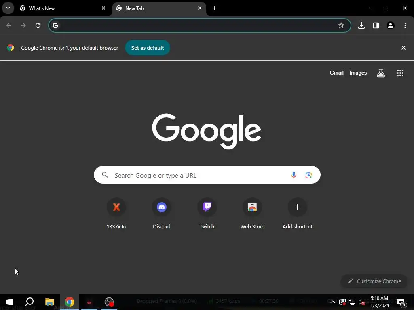Click Add shortcut plus tile
This screenshot has width=414, height=310.
pos(298,214)
